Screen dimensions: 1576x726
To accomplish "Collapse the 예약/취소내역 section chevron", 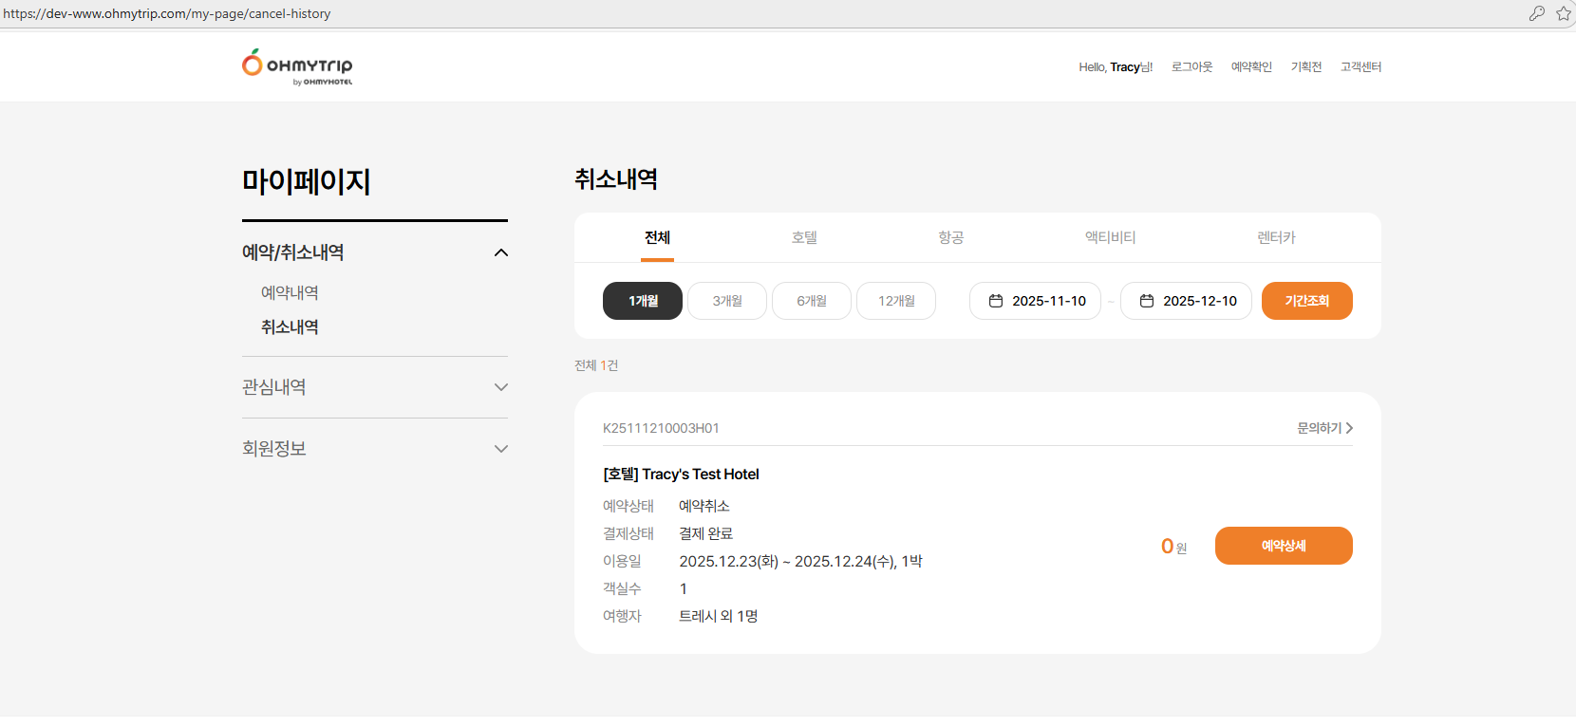I will [x=501, y=252].
